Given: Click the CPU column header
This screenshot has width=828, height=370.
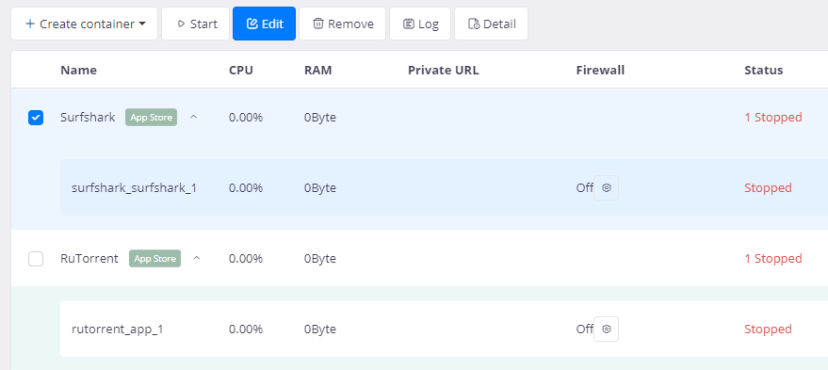Looking at the screenshot, I should tap(241, 71).
